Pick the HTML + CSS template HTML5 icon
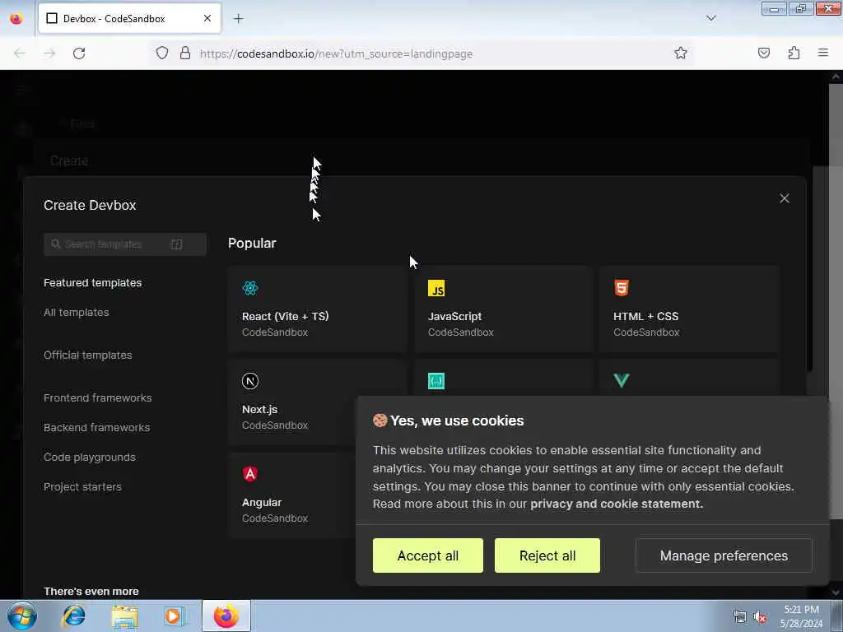The width and height of the screenshot is (843, 632). (622, 288)
